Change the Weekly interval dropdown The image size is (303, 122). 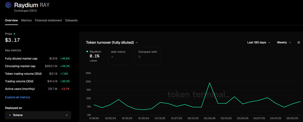(284, 43)
